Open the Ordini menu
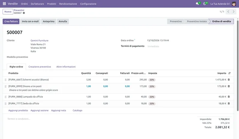Screen dimensions: 239x139 [x=24, y=4]
